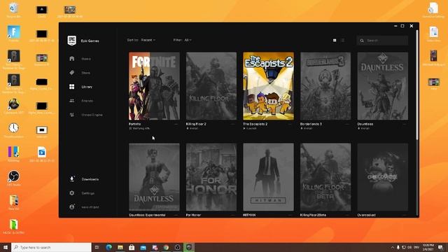Open Microsoft Store from taskbar

(x=132, y=247)
